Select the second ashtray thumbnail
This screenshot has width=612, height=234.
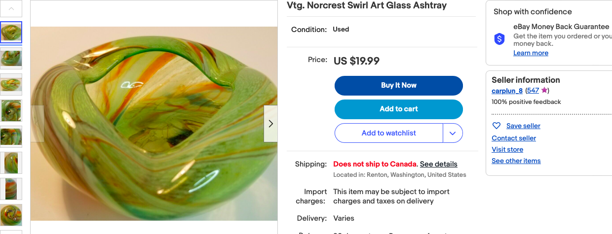pos(11,58)
